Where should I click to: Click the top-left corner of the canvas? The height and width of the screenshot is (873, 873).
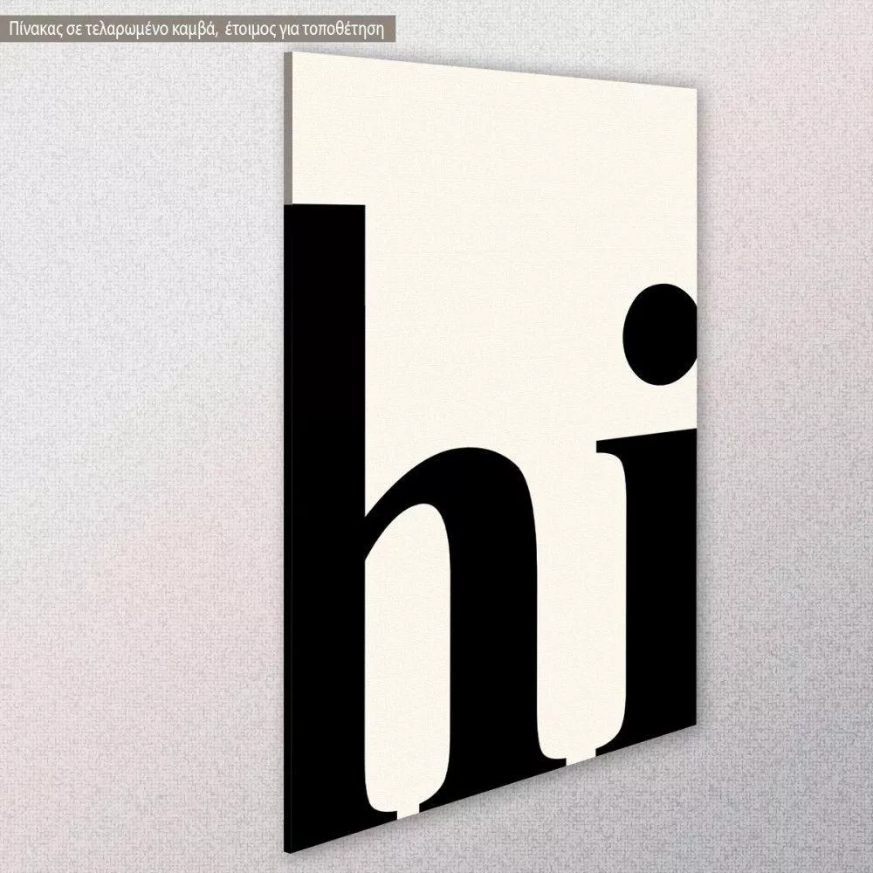[292, 54]
